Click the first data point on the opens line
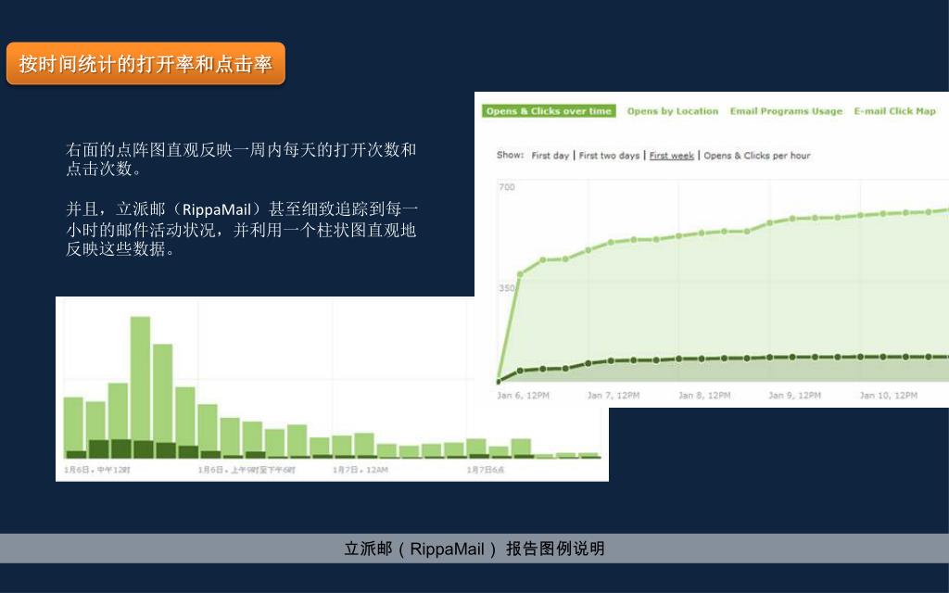 pyautogui.click(x=520, y=274)
